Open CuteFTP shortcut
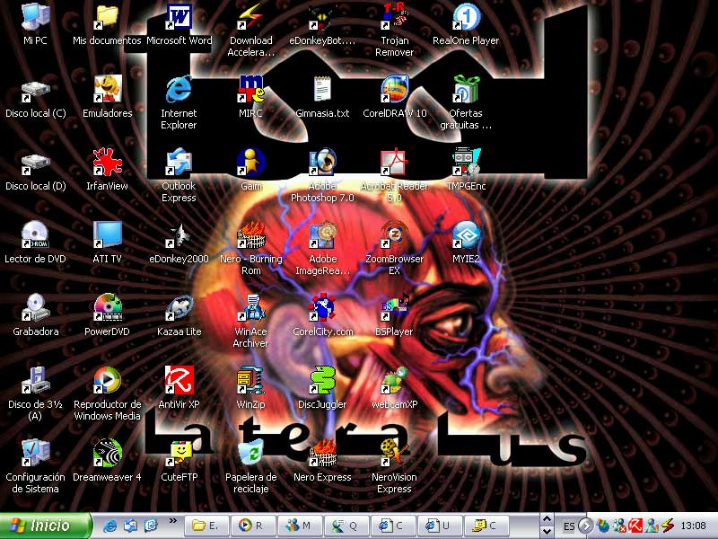718x539 pixels. 179,454
